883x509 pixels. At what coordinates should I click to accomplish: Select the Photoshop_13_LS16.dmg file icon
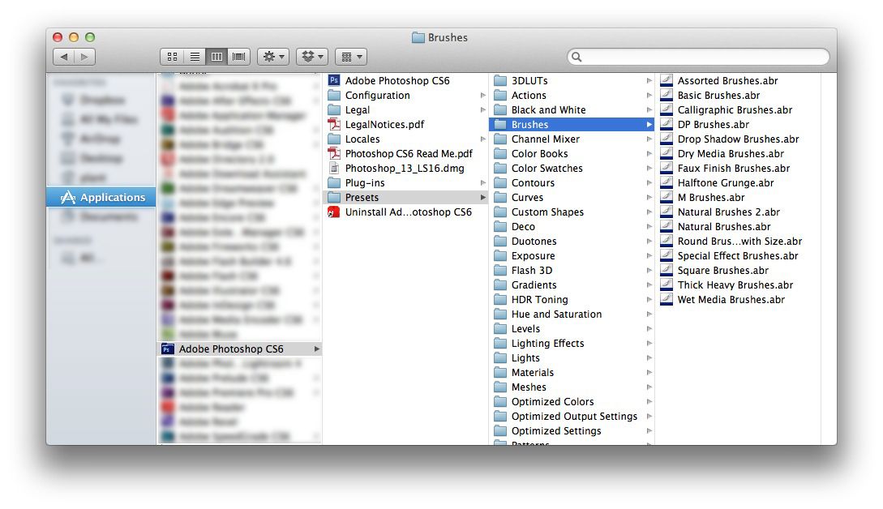334,169
